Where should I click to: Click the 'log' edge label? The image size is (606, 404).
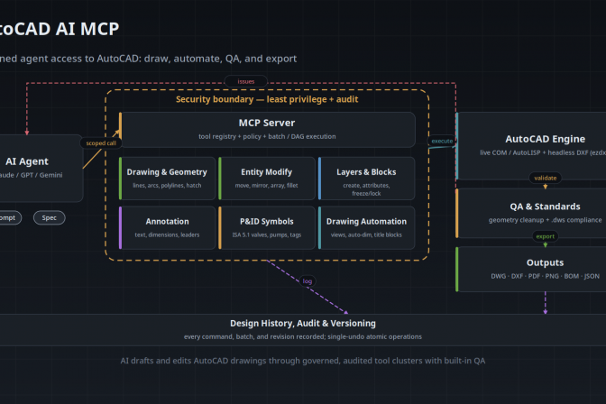308,281
